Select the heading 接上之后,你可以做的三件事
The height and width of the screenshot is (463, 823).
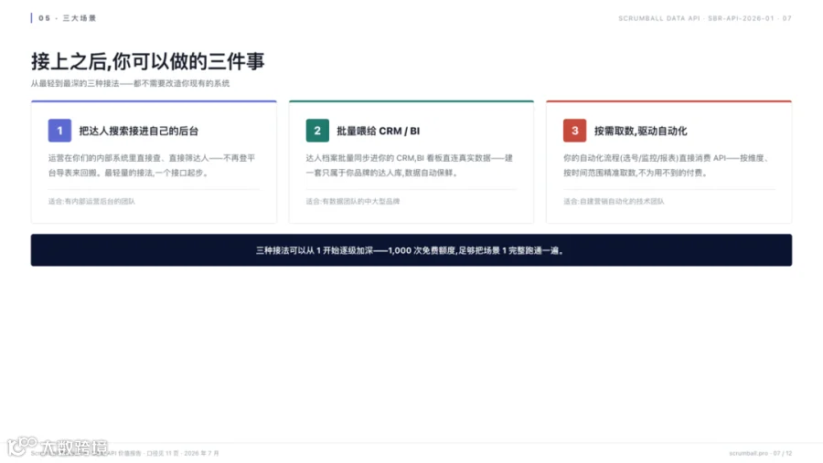[x=147, y=61]
